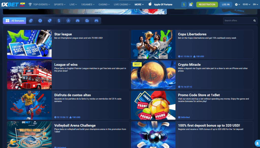Select the promo ticket filter icon
This screenshot has width=260, height=148.
[x=50, y=21]
